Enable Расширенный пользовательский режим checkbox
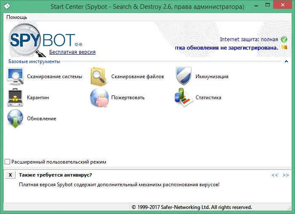295x214 pixels. pyautogui.click(x=7, y=161)
